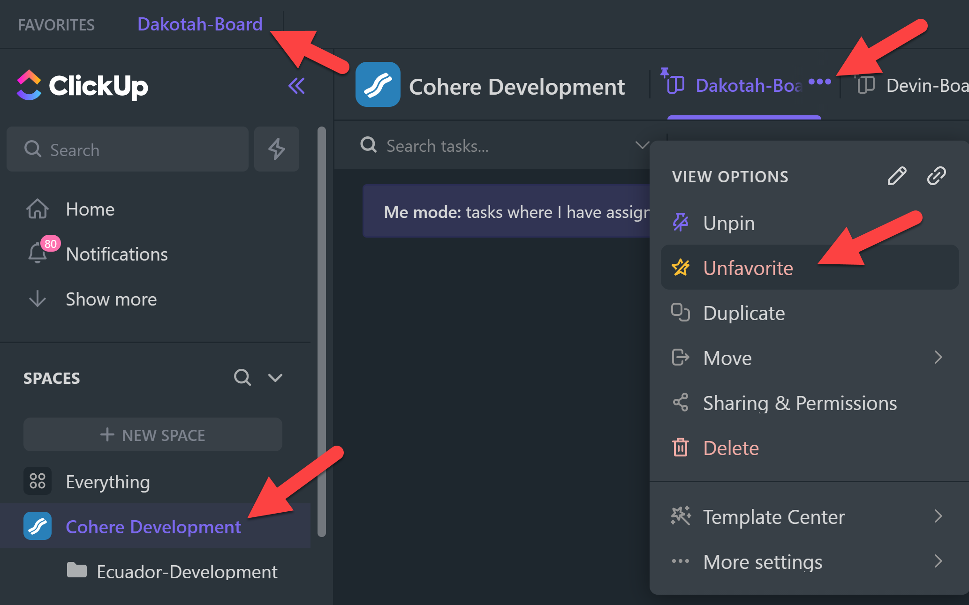
Task: Copy view link with chain icon
Action: (x=937, y=176)
